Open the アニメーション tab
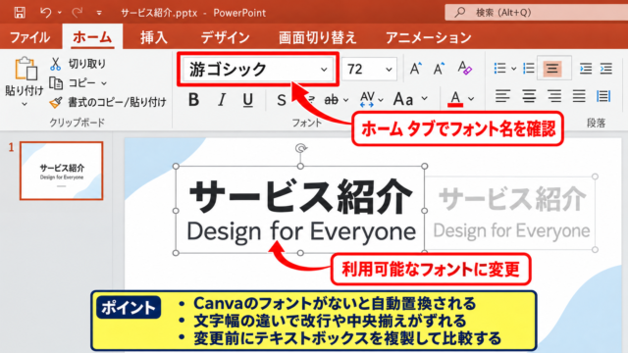The width and height of the screenshot is (628, 353). pyautogui.click(x=429, y=37)
